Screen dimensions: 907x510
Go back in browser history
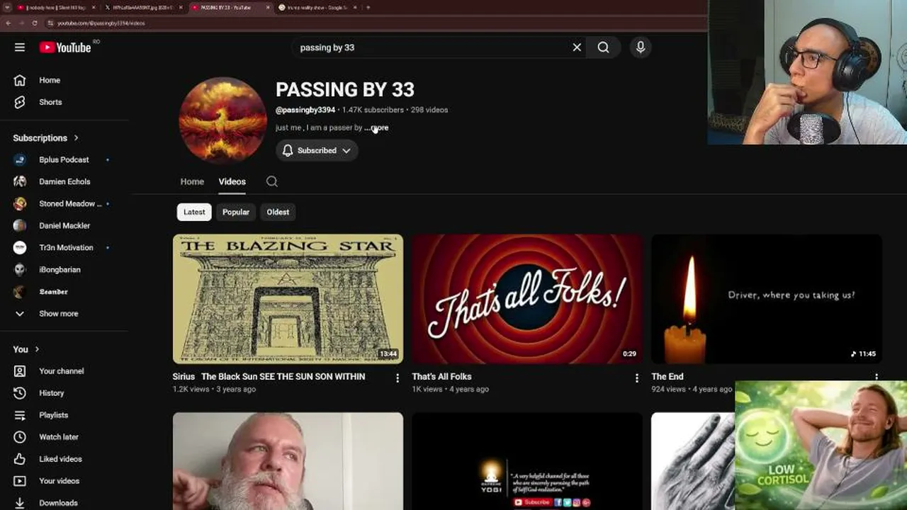click(9, 23)
